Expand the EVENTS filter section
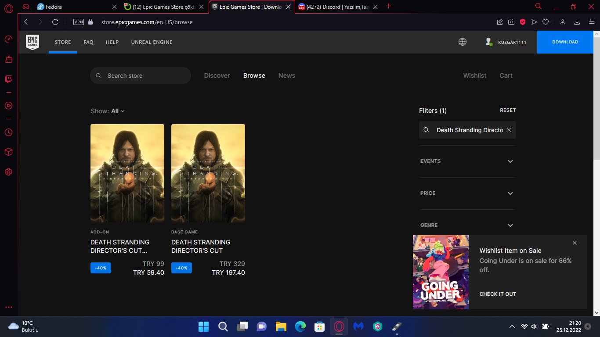Screen dimensions: 600x337 (467, 161)
